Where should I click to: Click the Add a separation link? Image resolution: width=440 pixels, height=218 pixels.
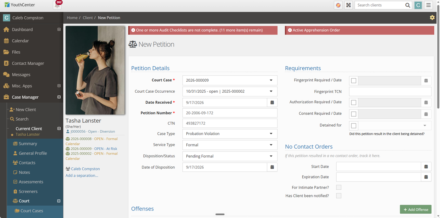click(x=82, y=176)
